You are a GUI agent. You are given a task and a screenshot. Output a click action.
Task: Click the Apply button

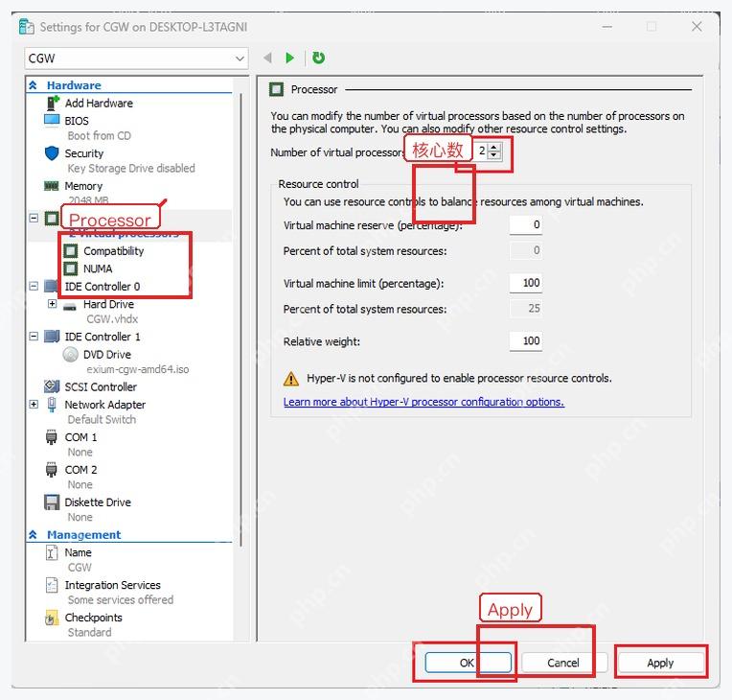(x=660, y=663)
